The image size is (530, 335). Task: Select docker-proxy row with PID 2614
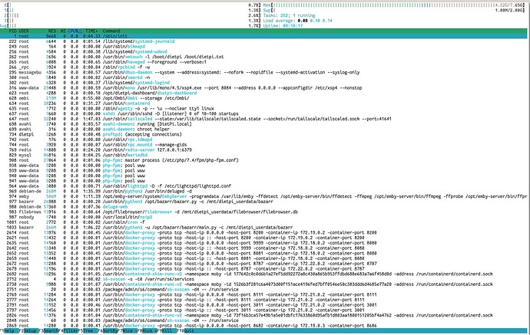point(265,232)
